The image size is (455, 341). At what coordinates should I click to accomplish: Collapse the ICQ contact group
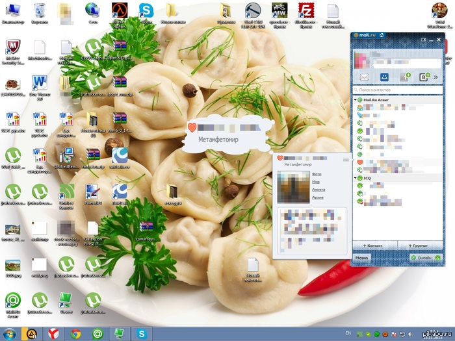click(x=356, y=178)
